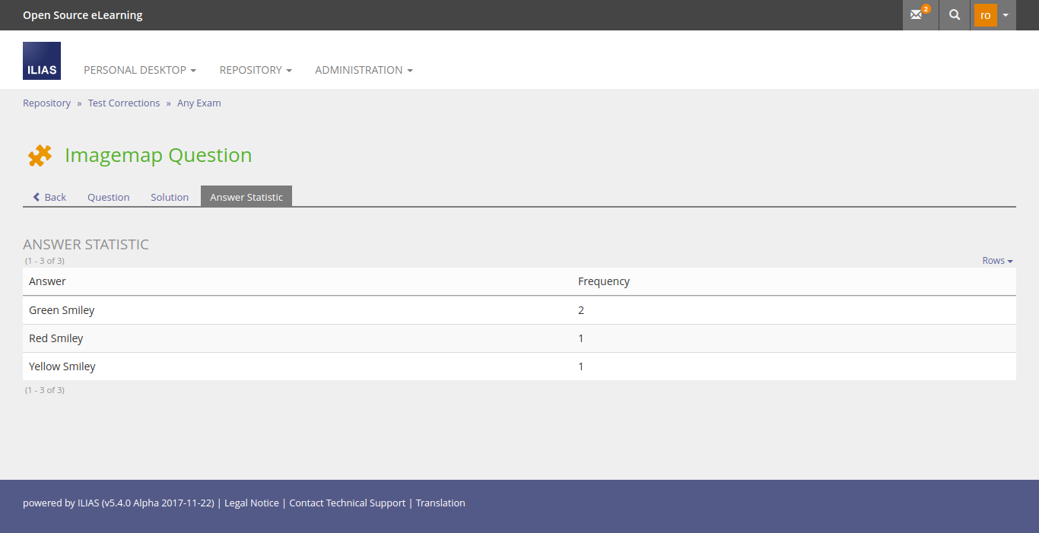Switch to the Question tab
1039x533 pixels.
coord(108,197)
